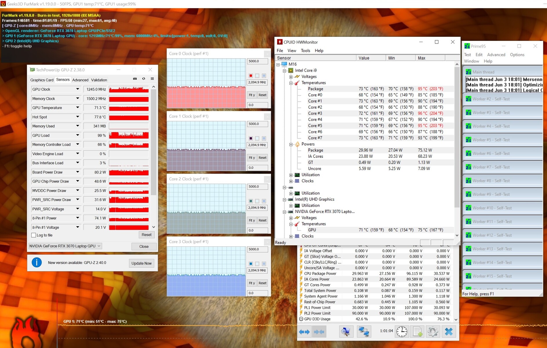Click the teal color swatch in Core 2 Clock
This screenshot has width=547, height=348.
[x=251, y=201]
